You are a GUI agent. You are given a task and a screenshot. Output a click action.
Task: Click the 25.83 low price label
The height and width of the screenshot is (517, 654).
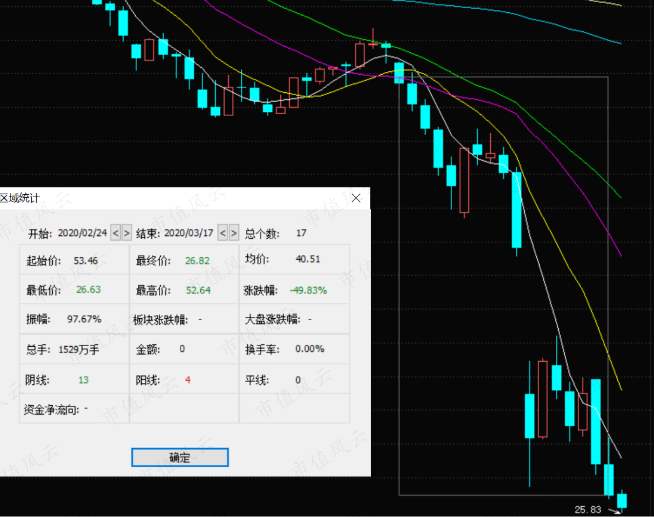[x=588, y=510]
